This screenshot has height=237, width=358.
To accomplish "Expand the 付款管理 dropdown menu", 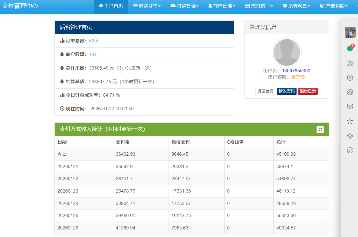I will pos(185,6).
